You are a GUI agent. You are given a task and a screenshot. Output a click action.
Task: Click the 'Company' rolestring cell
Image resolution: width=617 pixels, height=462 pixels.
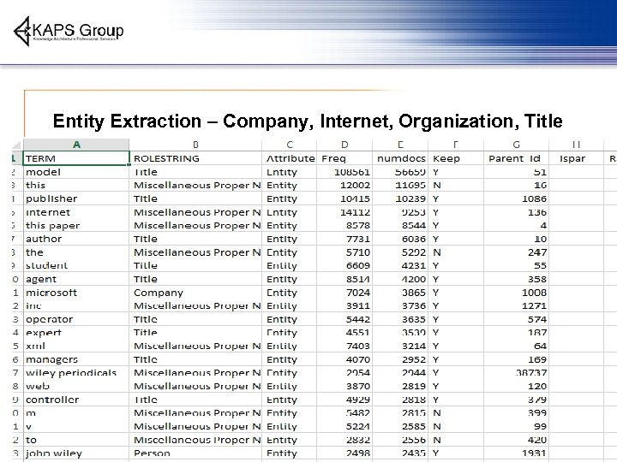(195, 293)
